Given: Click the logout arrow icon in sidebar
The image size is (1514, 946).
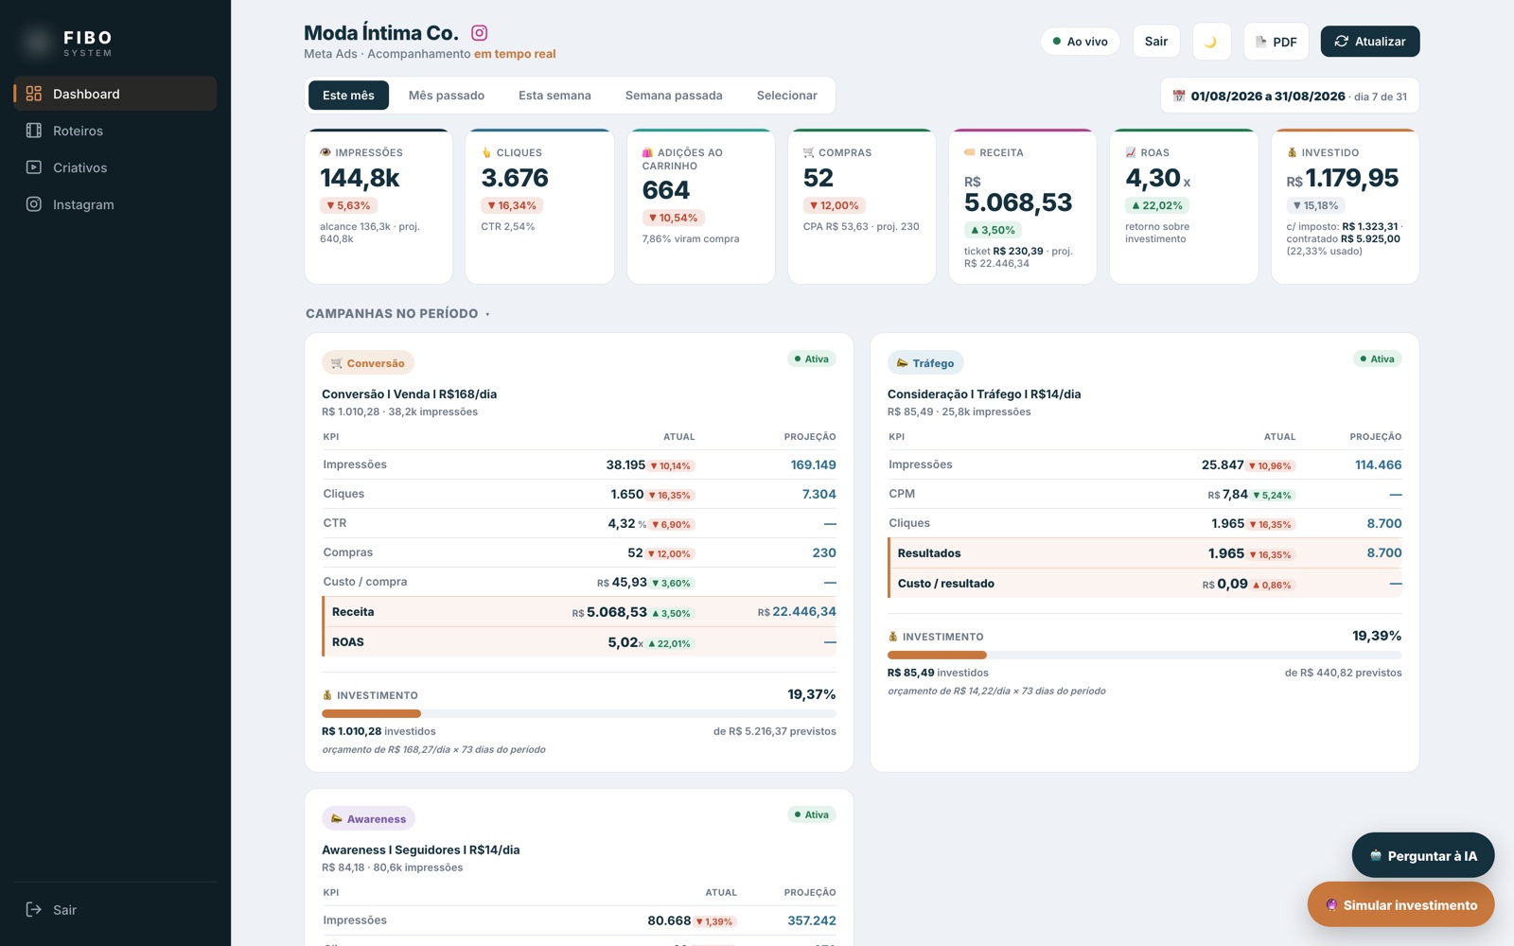Looking at the screenshot, I should pyautogui.click(x=34, y=909).
